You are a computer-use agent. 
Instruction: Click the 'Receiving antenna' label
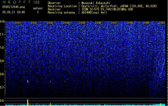pos(61,12)
